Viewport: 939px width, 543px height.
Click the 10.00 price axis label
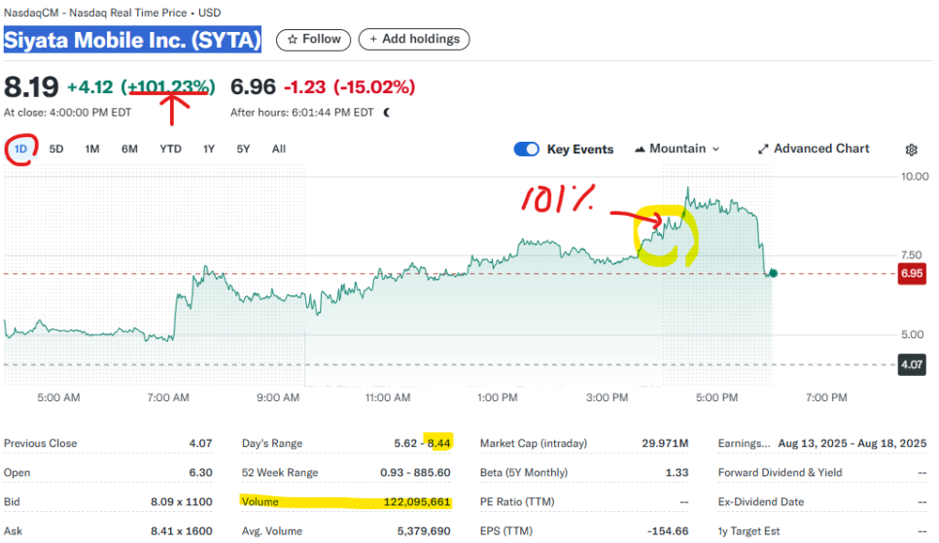tap(915, 177)
